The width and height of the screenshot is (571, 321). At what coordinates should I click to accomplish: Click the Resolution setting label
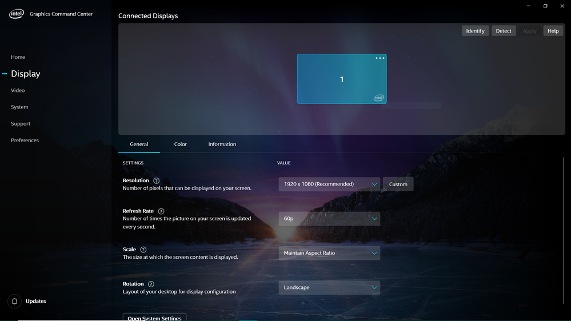point(136,180)
